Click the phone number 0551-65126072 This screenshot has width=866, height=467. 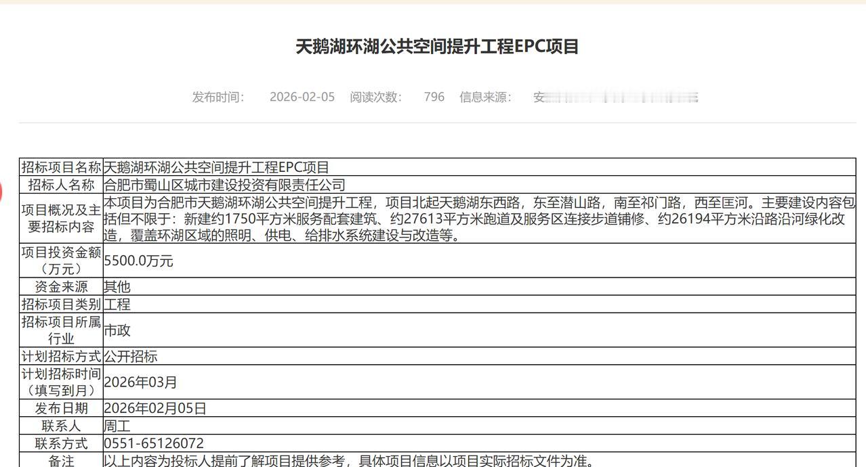coord(153,443)
